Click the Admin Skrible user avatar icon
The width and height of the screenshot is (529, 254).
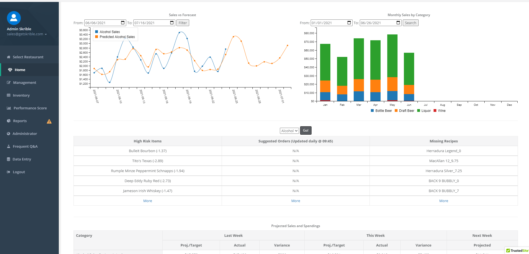click(x=14, y=18)
